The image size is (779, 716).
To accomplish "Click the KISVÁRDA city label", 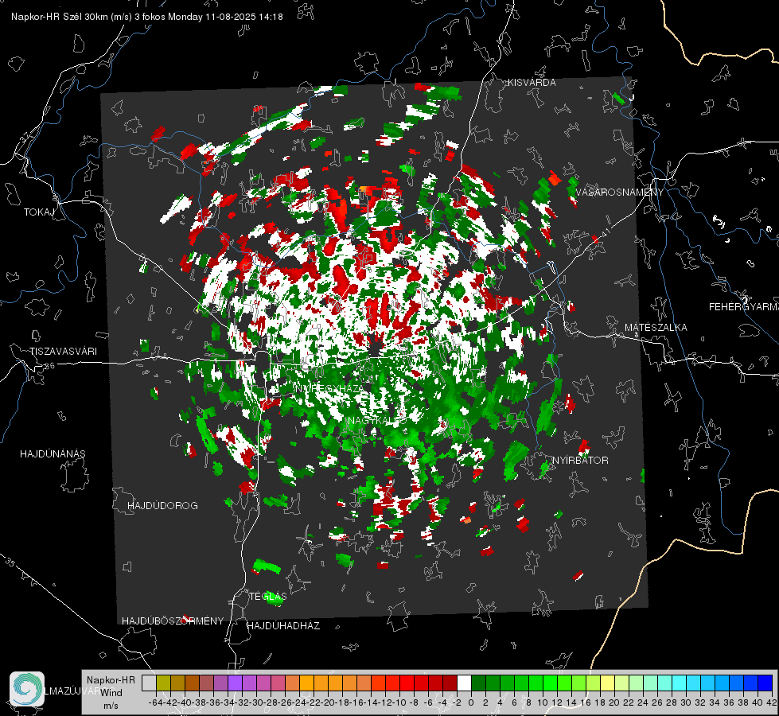I will pyautogui.click(x=532, y=83).
